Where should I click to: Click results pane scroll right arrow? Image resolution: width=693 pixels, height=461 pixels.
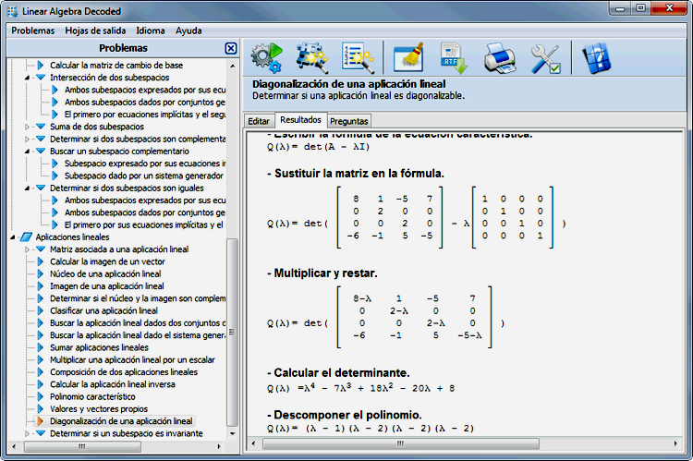click(675, 443)
